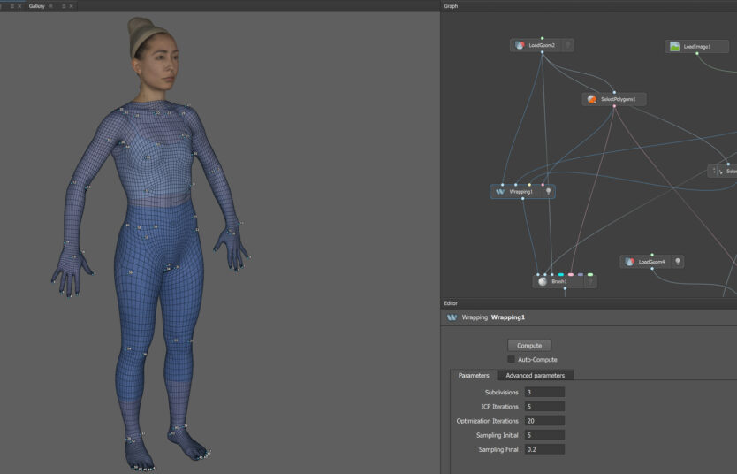737x474 pixels.
Task: Click the ICP Iterations value field
Action: (544, 406)
